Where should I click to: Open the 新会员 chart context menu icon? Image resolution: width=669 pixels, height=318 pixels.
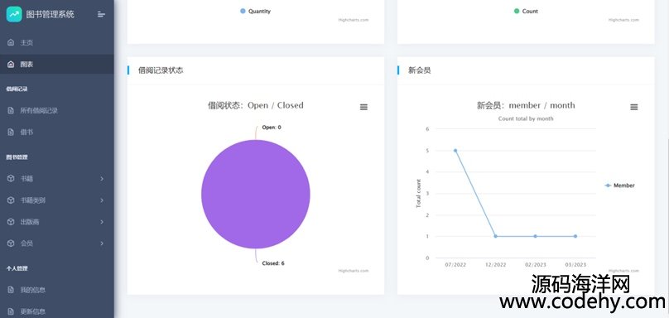634,107
